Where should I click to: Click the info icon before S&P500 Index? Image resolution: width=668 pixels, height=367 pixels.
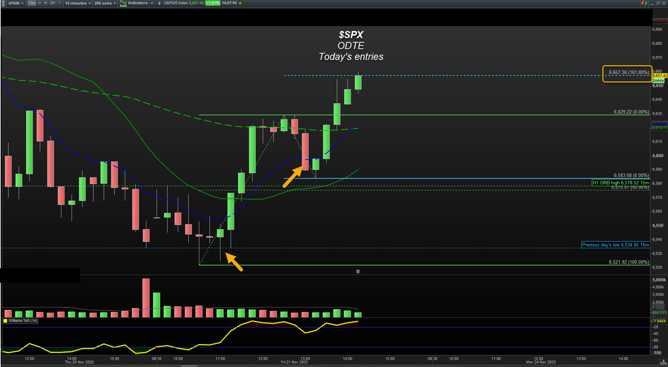(x=159, y=3)
